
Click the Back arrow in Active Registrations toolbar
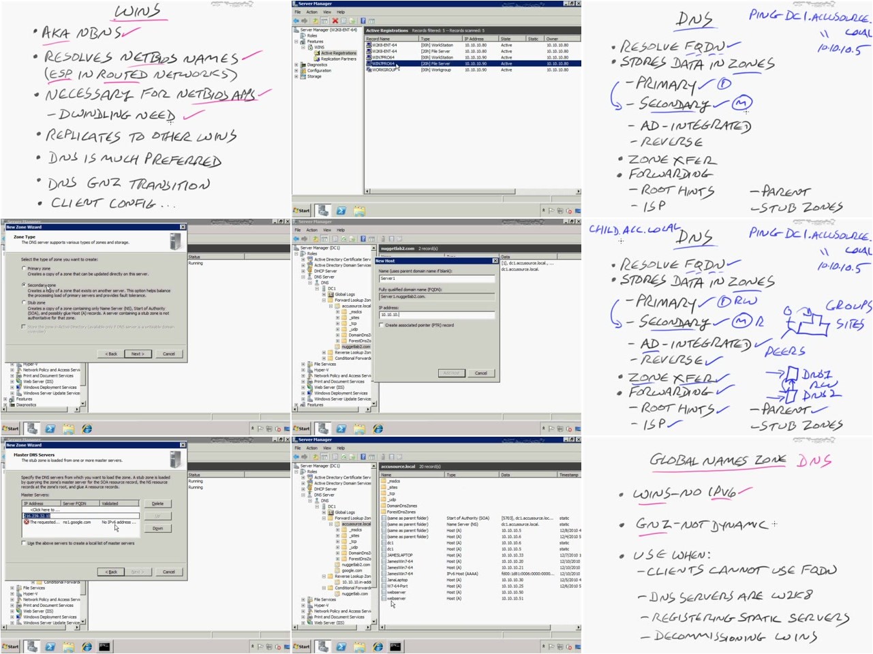coord(296,20)
